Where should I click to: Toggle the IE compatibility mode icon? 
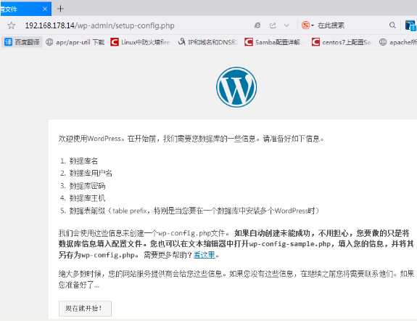point(257,25)
